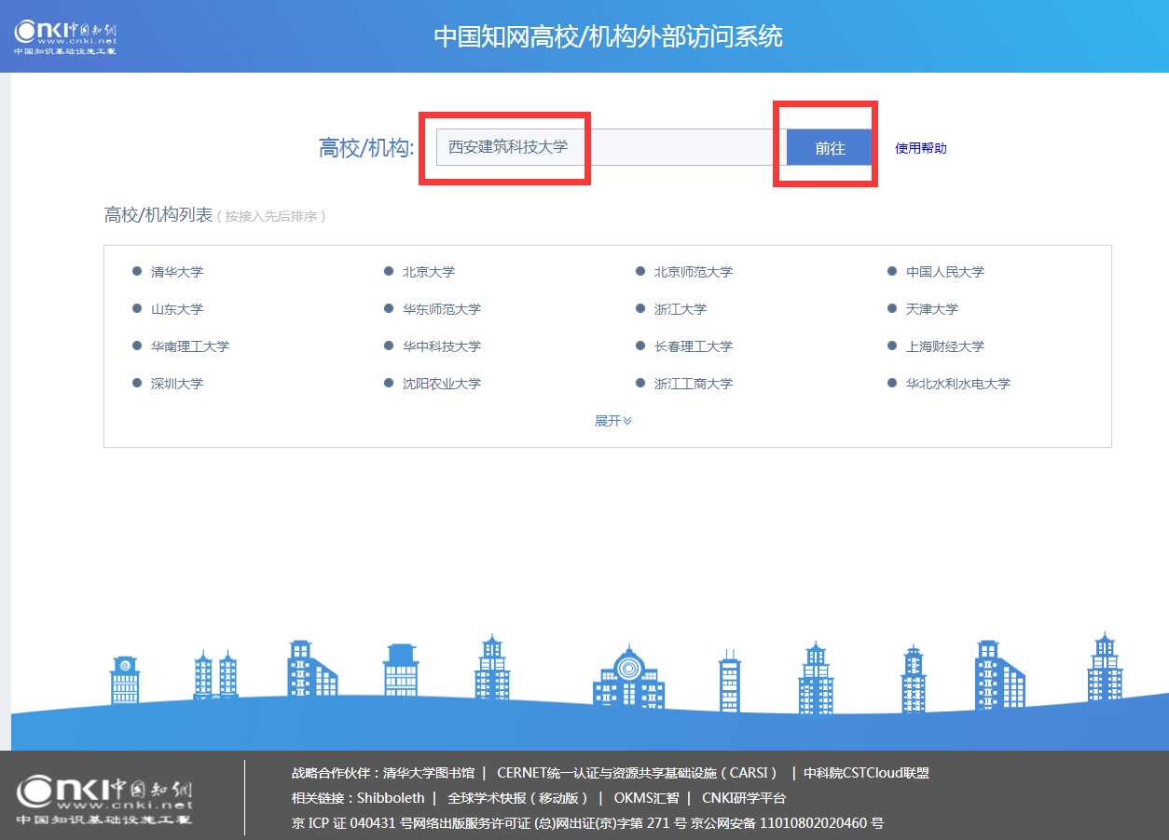Open the CNKI研学平台 footer link
This screenshot has height=840, width=1169.
[744, 798]
